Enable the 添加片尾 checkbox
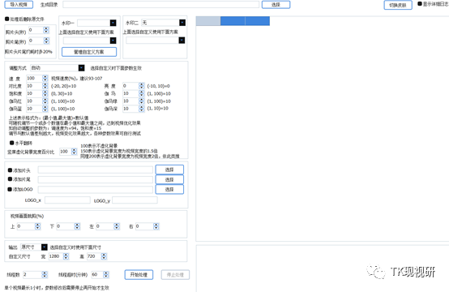Viewport: 449px width, 292px height. [x=10, y=179]
